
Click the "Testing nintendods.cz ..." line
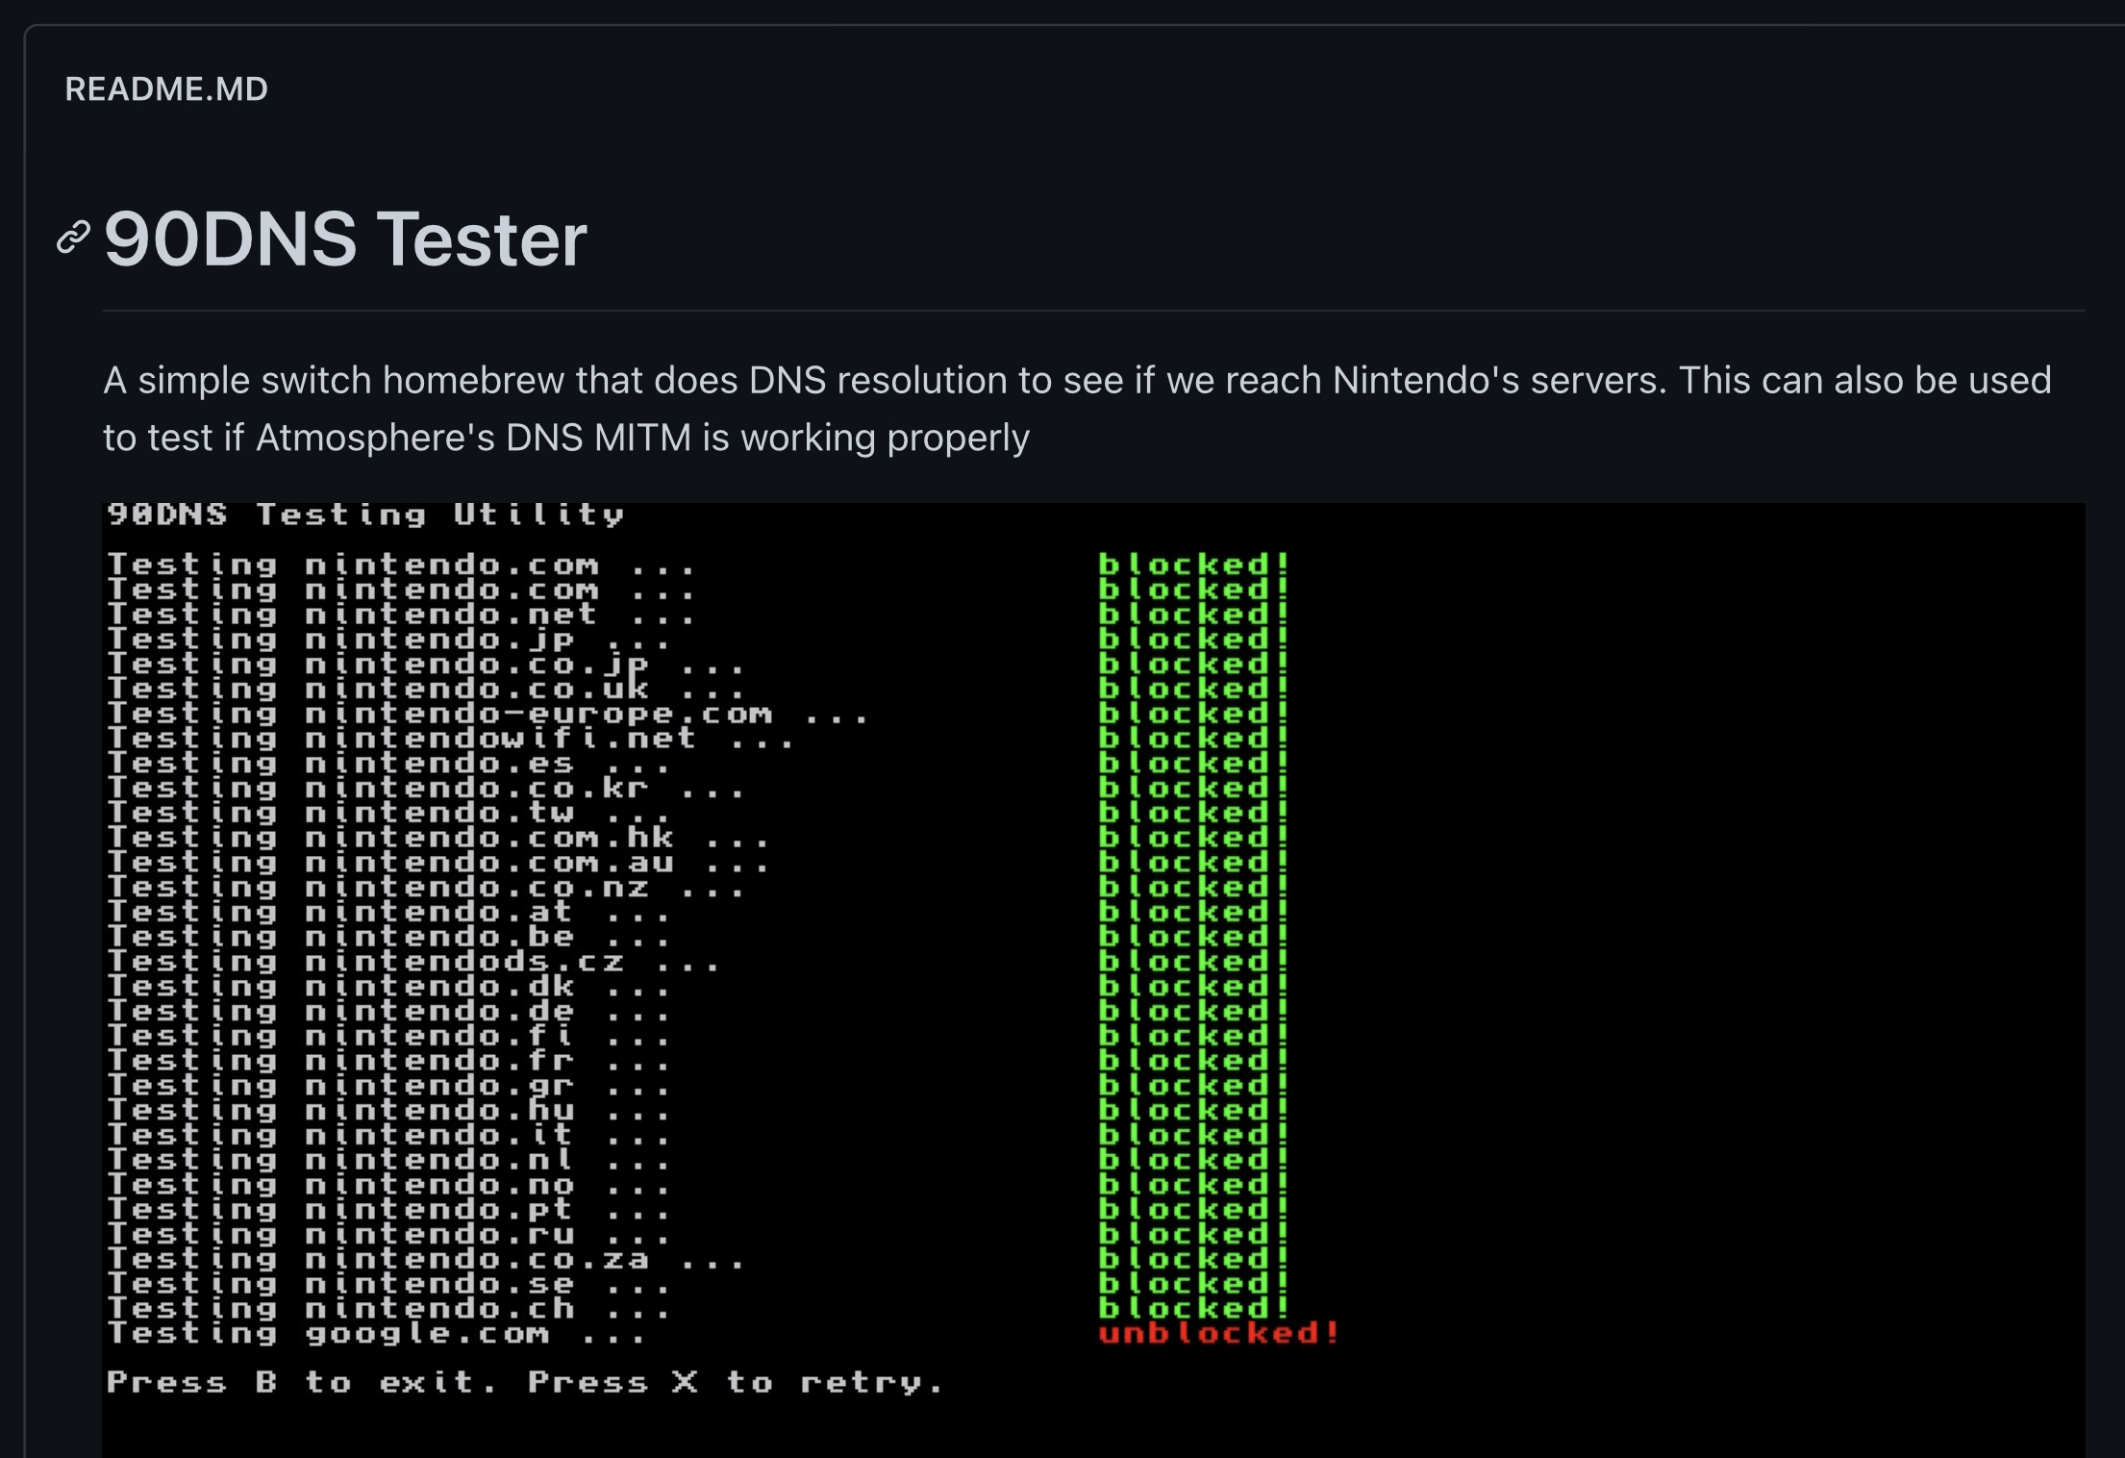coord(412,964)
